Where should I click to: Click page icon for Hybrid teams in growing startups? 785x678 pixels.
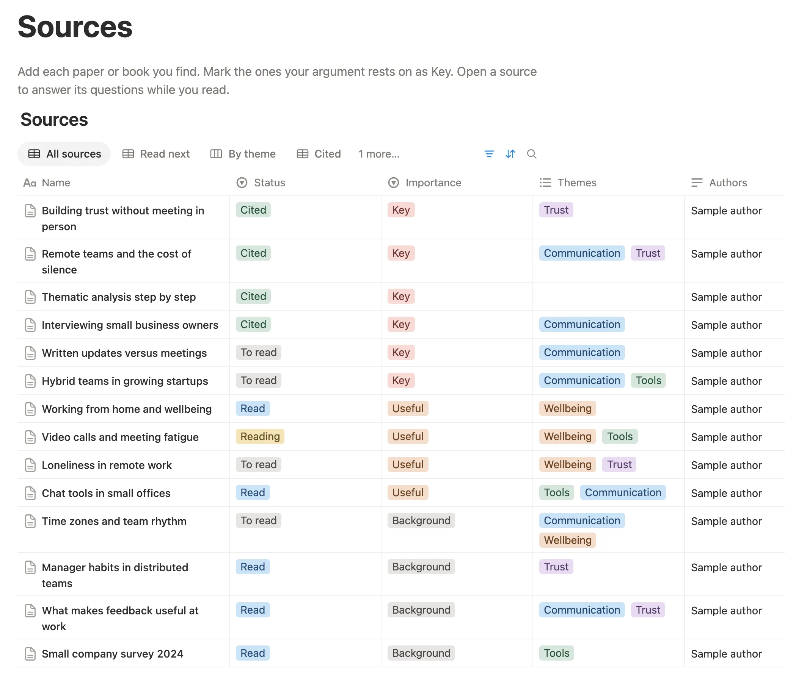(x=30, y=381)
